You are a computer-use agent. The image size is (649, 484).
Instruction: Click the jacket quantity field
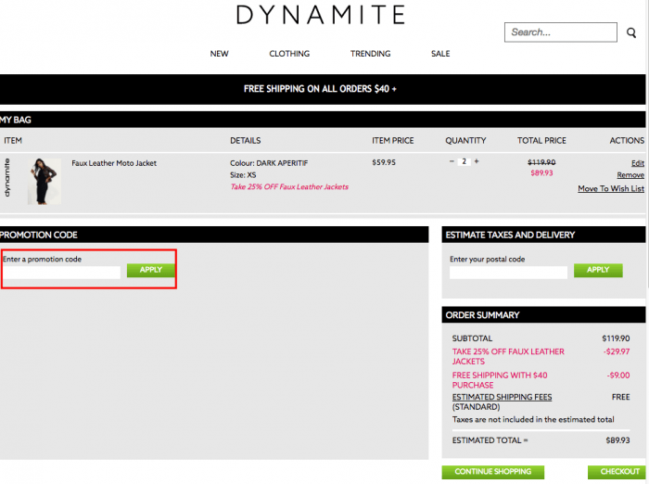[x=464, y=161]
